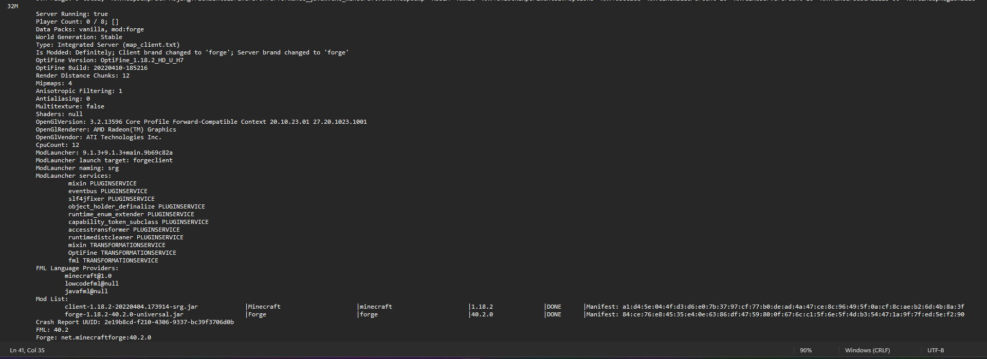Image resolution: width=987 pixels, height=359 pixels.
Task: Click the 'eventbus PLUGINSERVICE' entry
Action: (108, 191)
